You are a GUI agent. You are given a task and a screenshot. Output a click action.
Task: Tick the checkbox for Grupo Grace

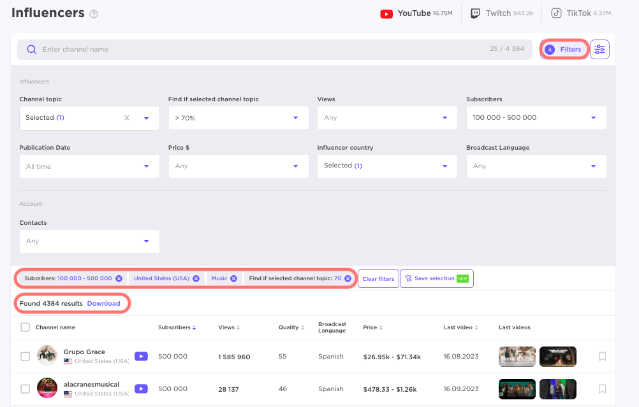[25, 356]
